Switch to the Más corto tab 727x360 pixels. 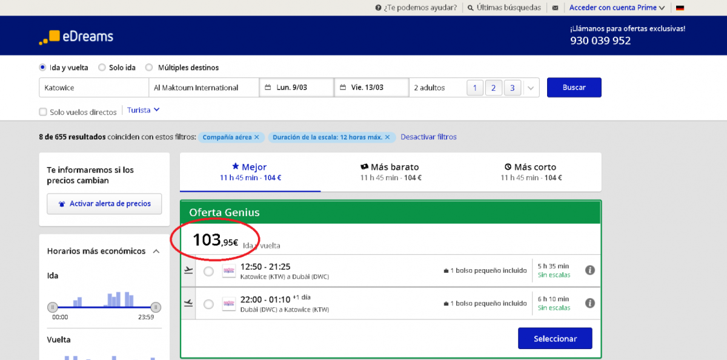coord(531,172)
